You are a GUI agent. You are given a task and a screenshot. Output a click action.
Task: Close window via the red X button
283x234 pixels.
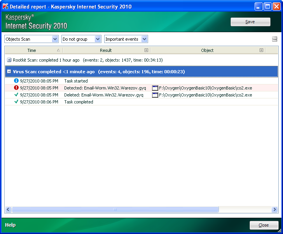276,7
